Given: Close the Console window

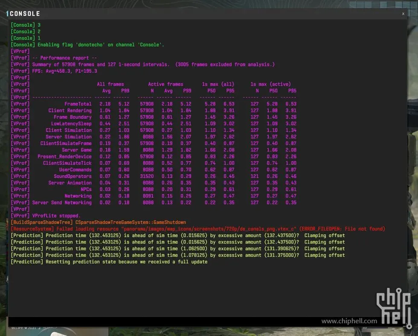Looking at the screenshot, I should (403, 14).
